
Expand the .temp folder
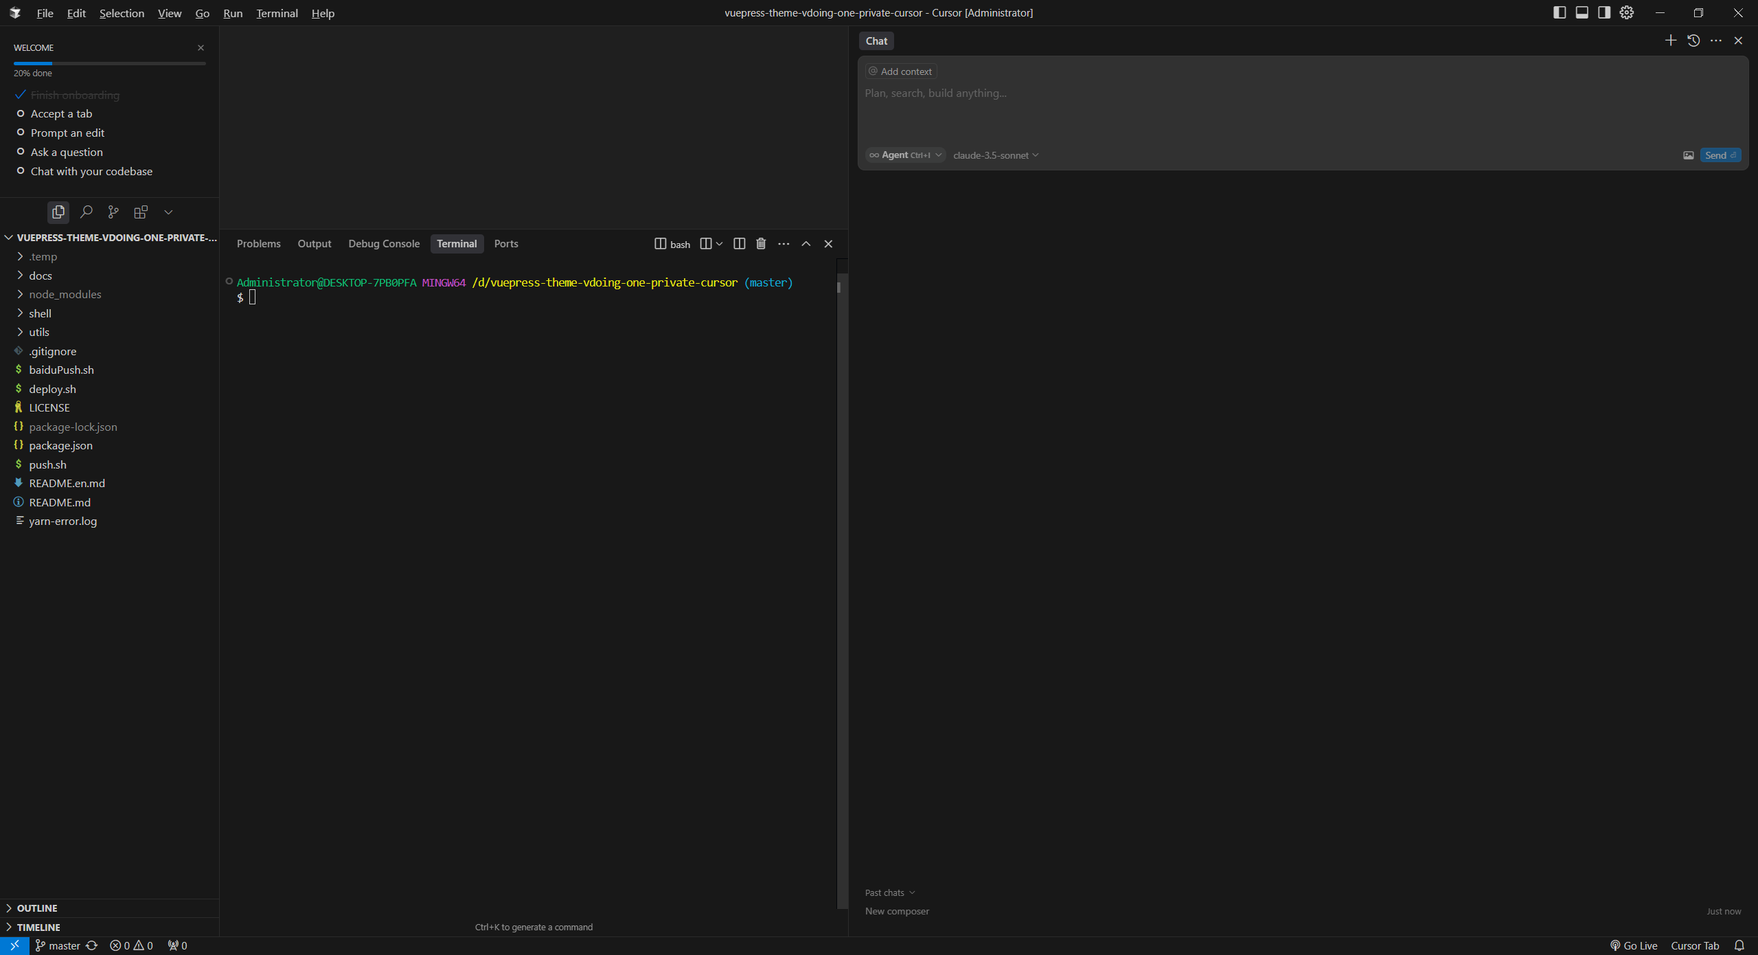point(110,257)
